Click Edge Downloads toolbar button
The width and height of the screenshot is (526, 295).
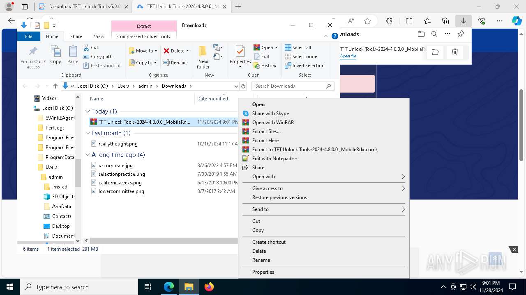click(x=463, y=21)
